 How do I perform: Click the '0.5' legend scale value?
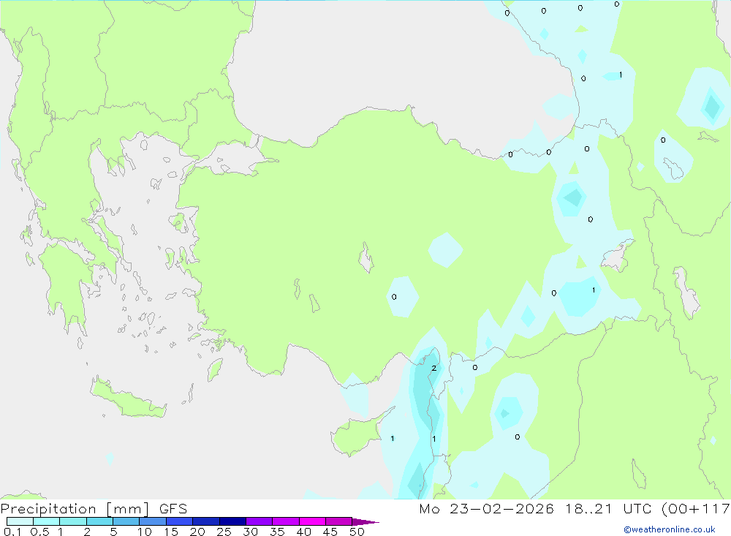39,532
